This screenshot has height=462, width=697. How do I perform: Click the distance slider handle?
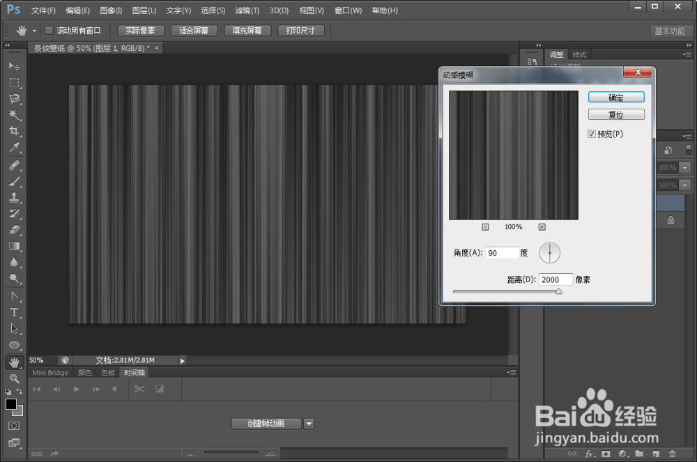(x=559, y=291)
